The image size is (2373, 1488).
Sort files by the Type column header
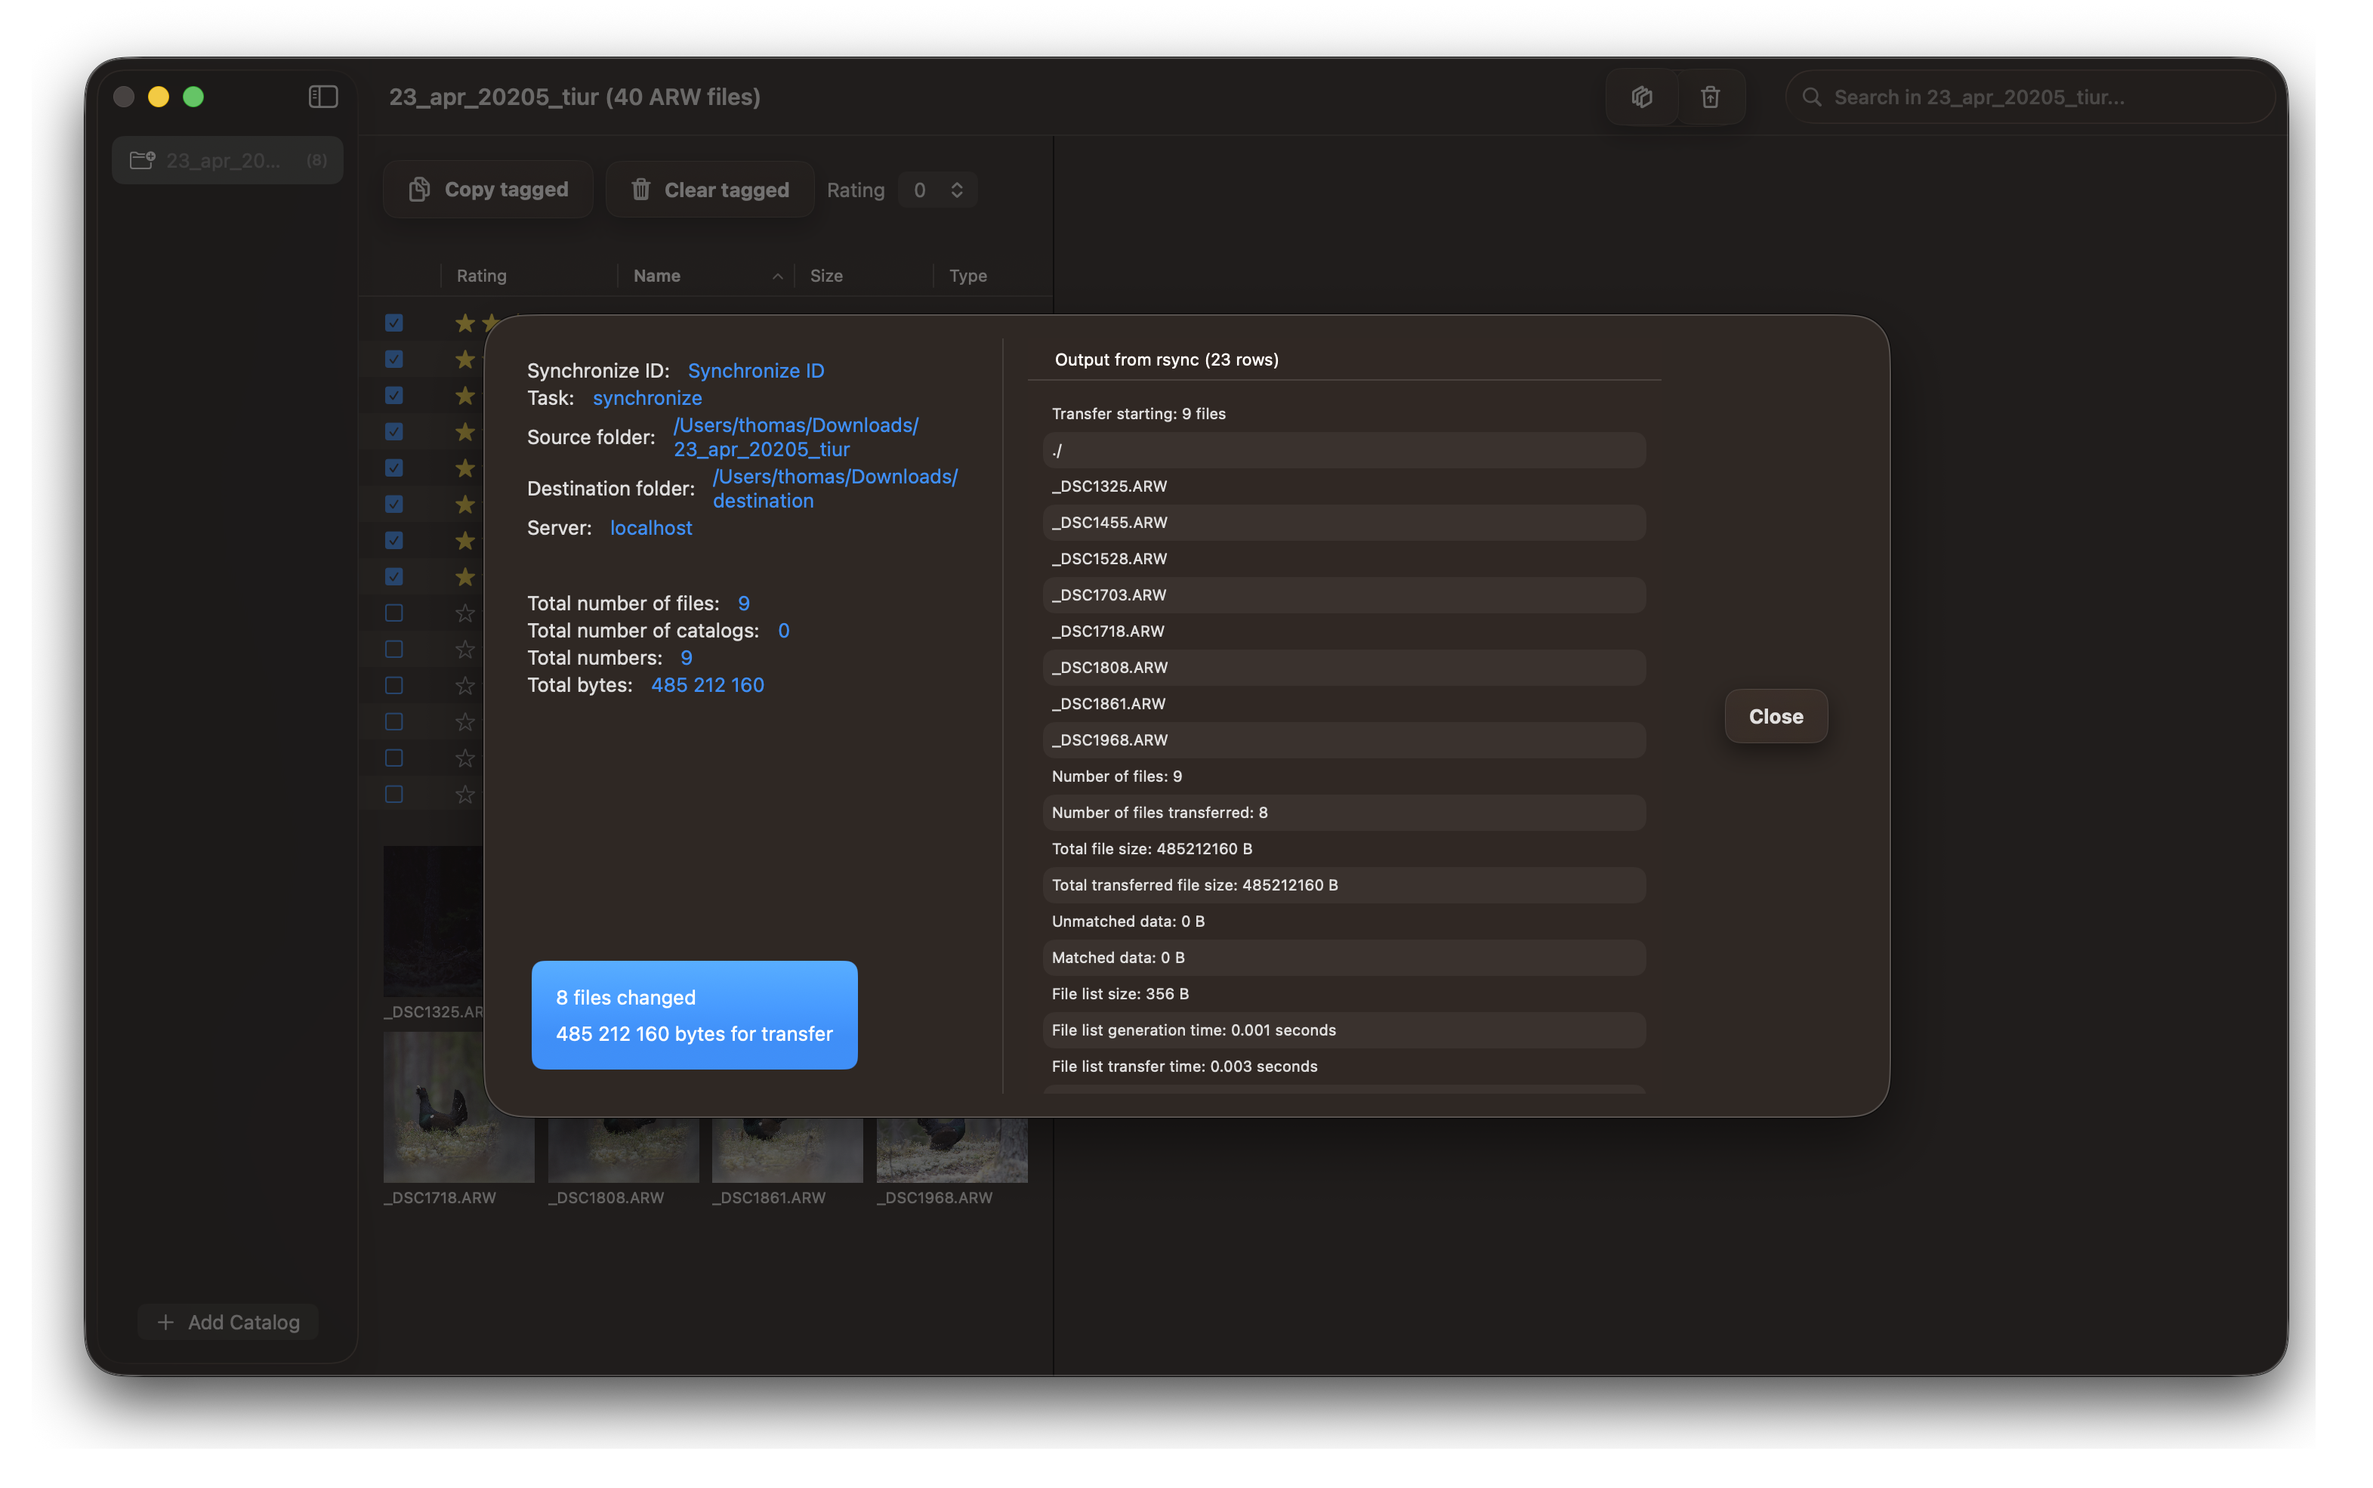click(x=967, y=276)
